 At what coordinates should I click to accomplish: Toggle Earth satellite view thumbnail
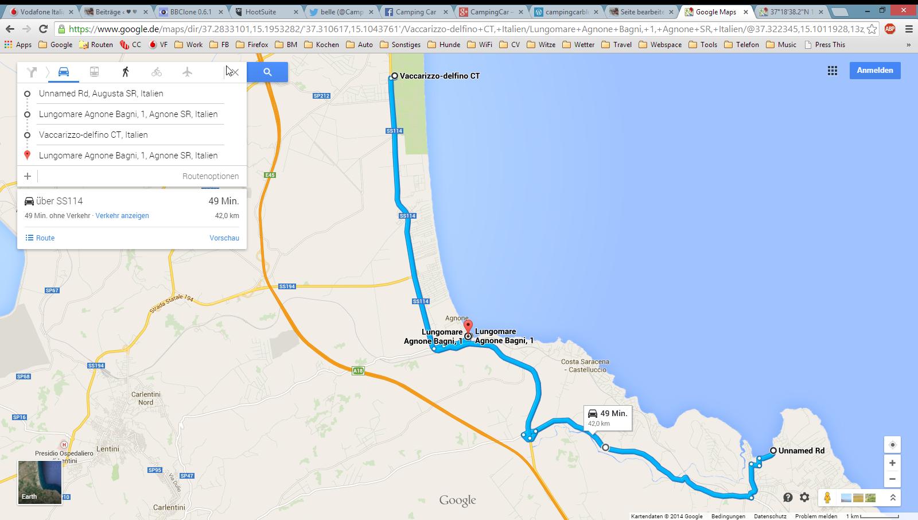coord(40,482)
